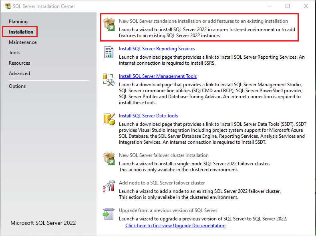Go to the Resources section
The height and width of the screenshot is (236, 316).
[19, 63]
